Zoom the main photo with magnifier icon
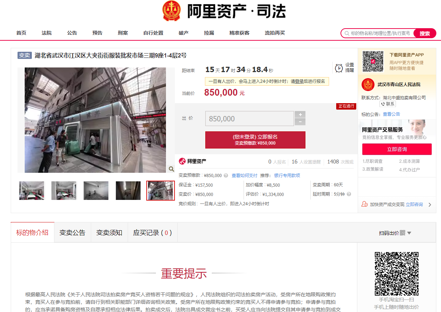Image resolution: width=441 pixels, height=312 pixels. pyautogui.click(x=171, y=169)
